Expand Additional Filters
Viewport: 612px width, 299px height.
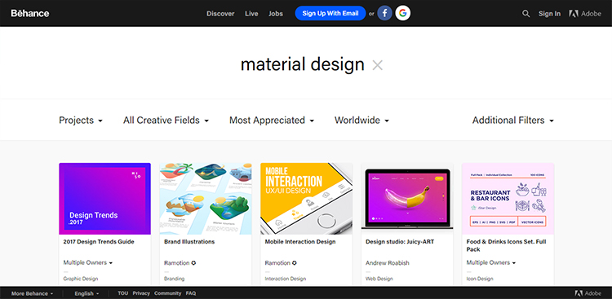tap(513, 121)
